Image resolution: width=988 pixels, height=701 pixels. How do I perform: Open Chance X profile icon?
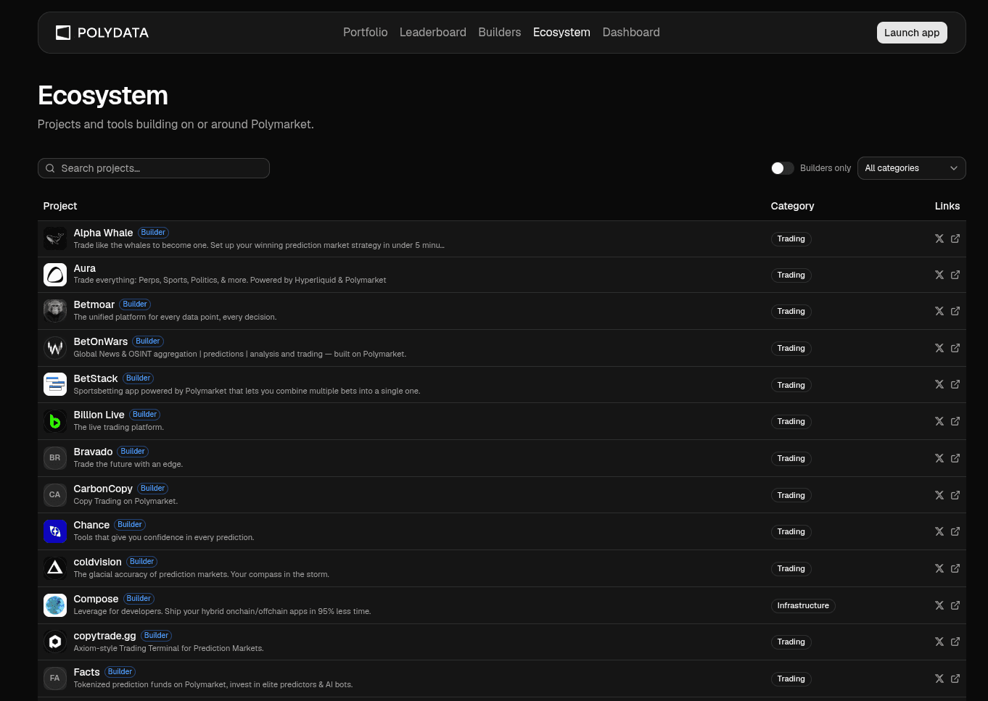pyautogui.click(x=939, y=531)
